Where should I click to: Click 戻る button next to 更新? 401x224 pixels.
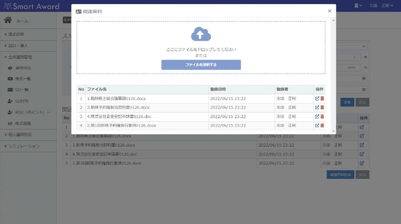[362, 102]
